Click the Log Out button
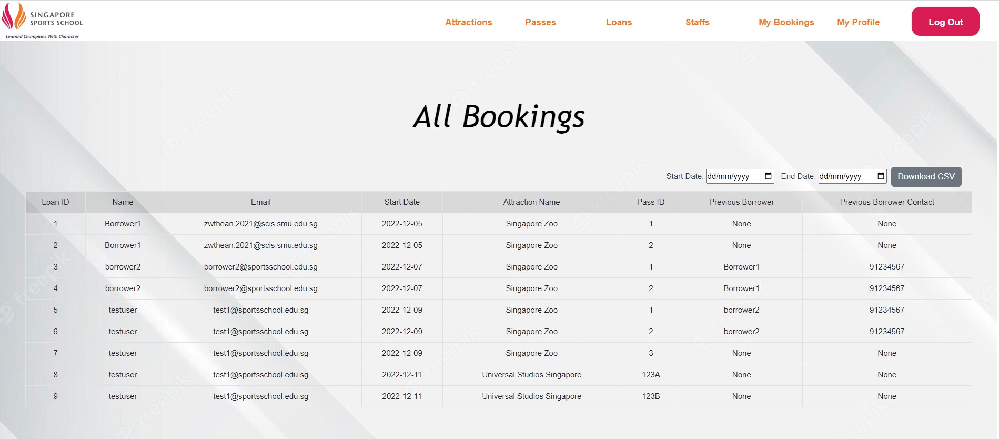 click(x=945, y=22)
